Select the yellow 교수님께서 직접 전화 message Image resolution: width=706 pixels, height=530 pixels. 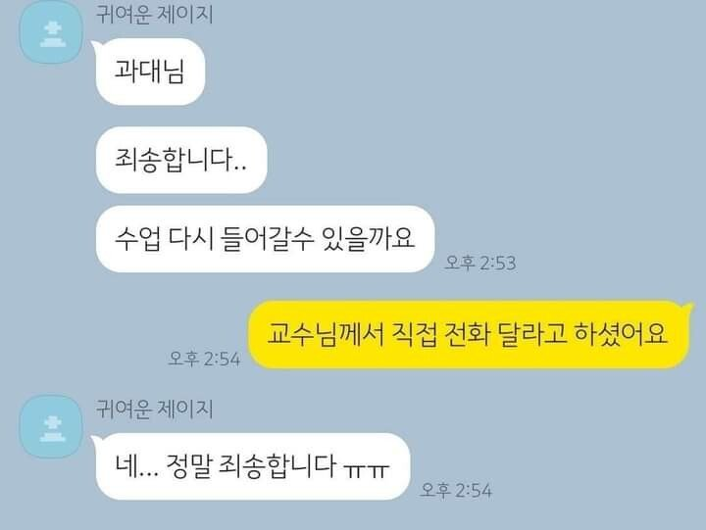(x=469, y=334)
